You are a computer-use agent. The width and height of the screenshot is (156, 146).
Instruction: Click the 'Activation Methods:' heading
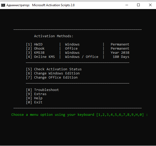[54, 36]
